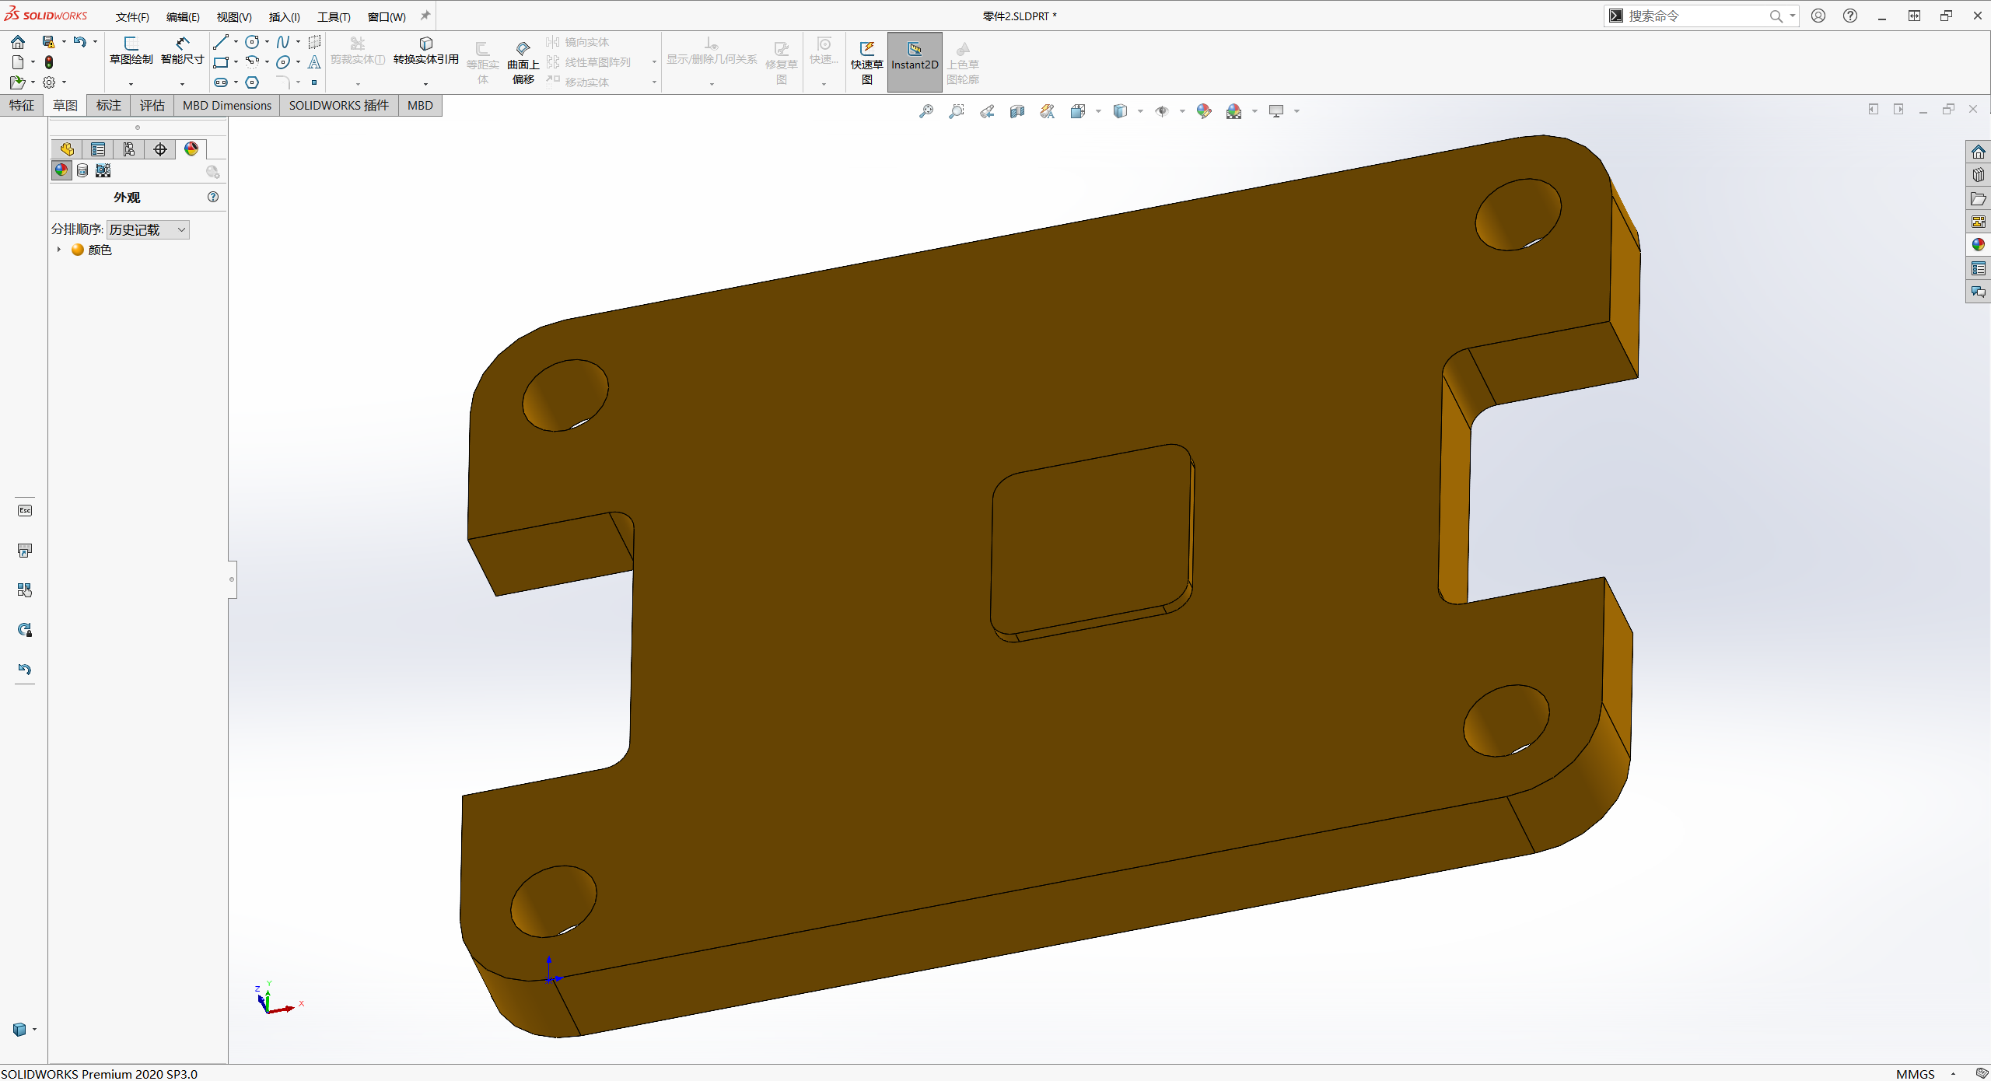Click the help button beside 外观
Viewport: 1991px width, 1081px height.
[213, 197]
